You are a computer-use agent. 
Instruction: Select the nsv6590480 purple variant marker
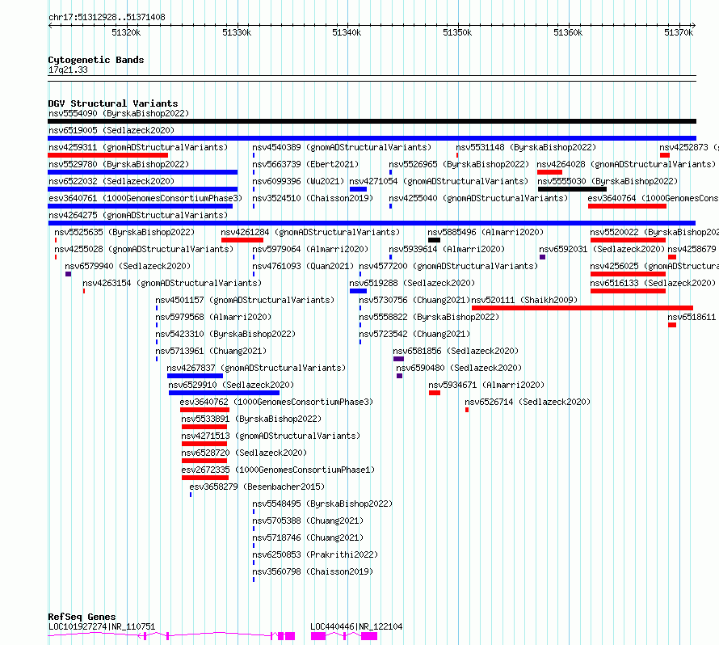pyautogui.click(x=399, y=376)
